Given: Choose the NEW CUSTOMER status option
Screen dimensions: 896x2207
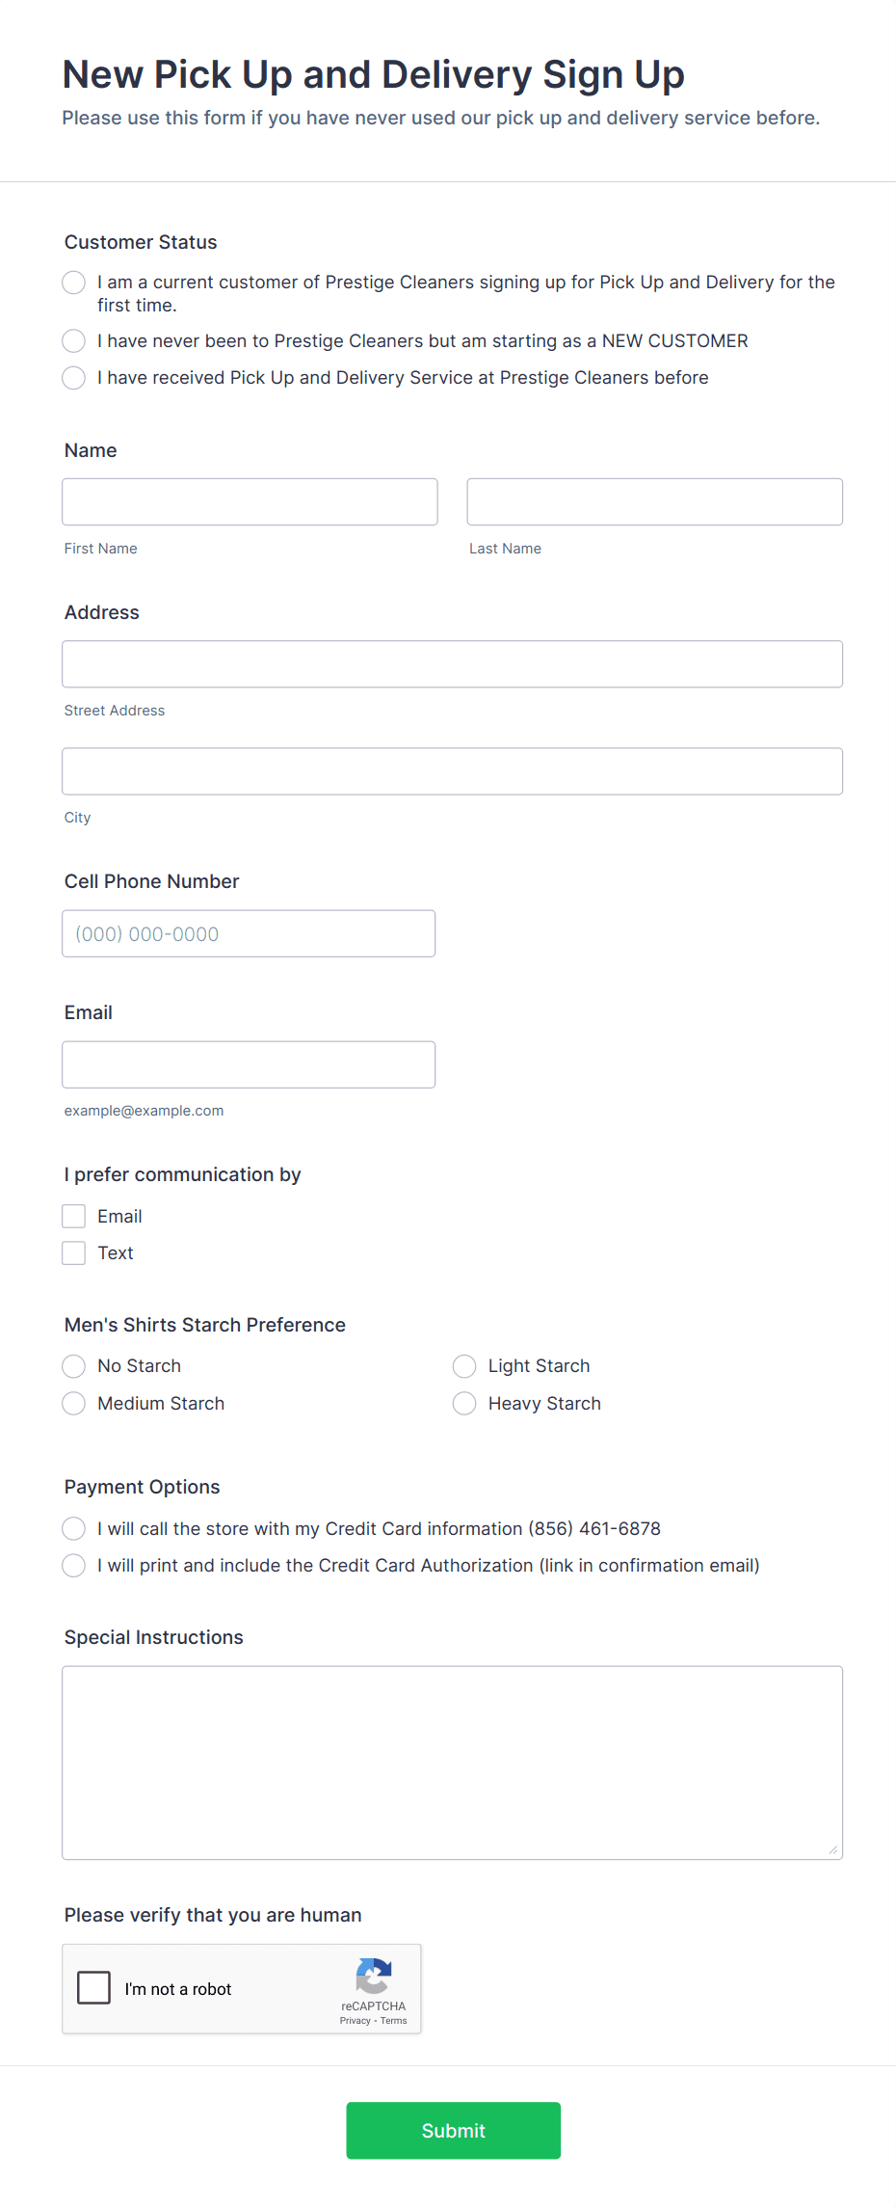Looking at the screenshot, I should click(73, 340).
